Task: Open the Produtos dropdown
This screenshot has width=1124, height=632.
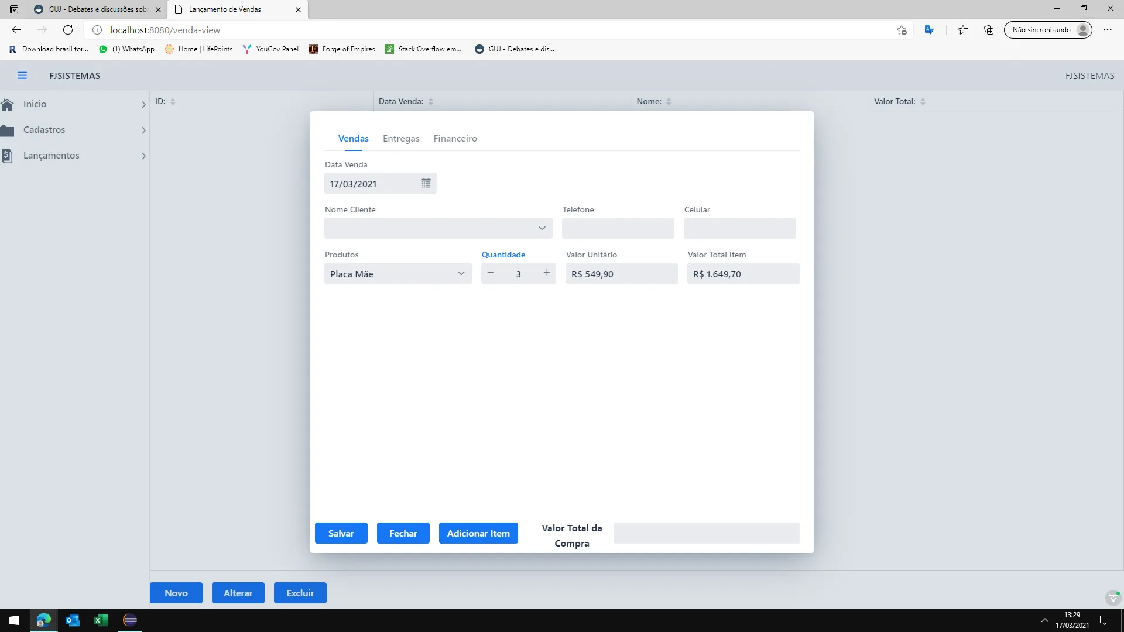Action: pyautogui.click(x=461, y=274)
